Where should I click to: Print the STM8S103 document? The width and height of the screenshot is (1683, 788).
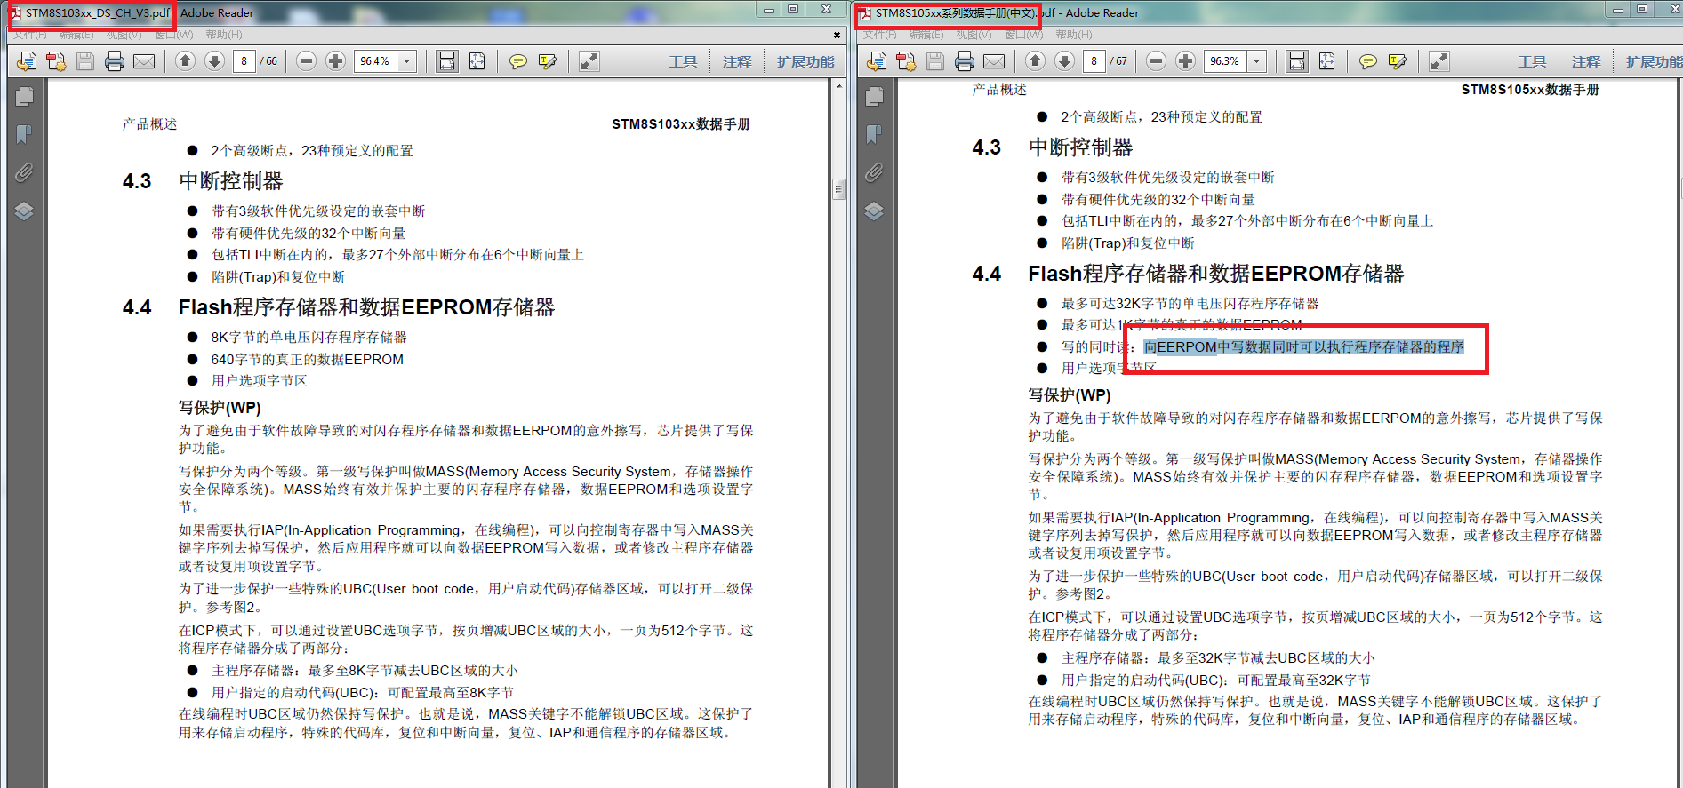115,61
